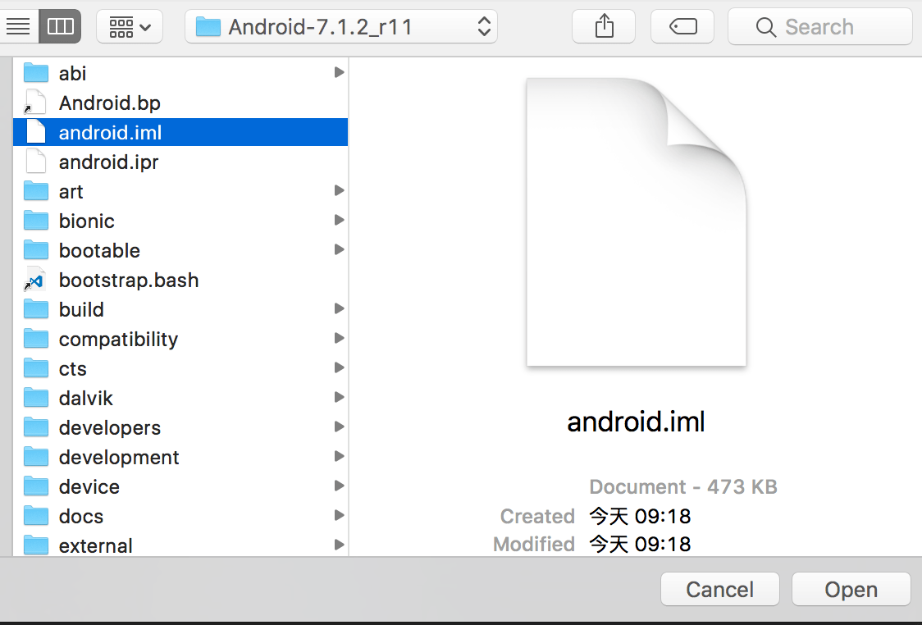
Task: Select the Android.bp file icon
Action: [36, 103]
